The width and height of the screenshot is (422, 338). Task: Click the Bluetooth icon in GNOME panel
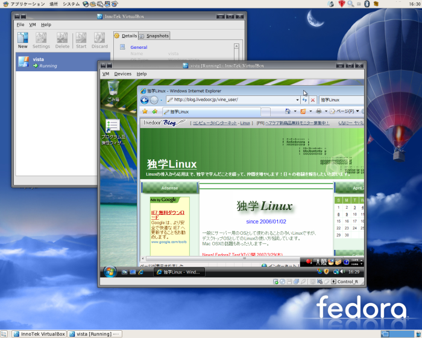coord(367,4)
